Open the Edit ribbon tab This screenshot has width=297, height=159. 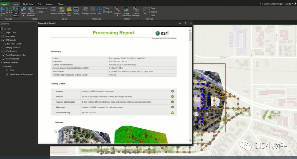[39, 4]
